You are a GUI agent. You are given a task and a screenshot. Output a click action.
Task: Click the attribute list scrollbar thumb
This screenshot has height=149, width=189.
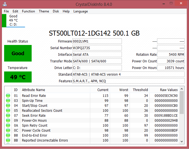tap(182, 103)
